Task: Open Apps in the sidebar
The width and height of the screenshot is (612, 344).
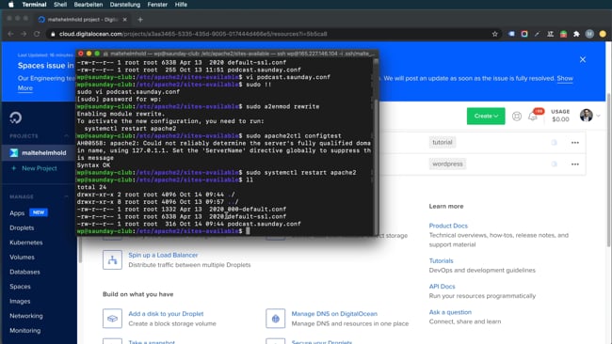Action: (17, 213)
